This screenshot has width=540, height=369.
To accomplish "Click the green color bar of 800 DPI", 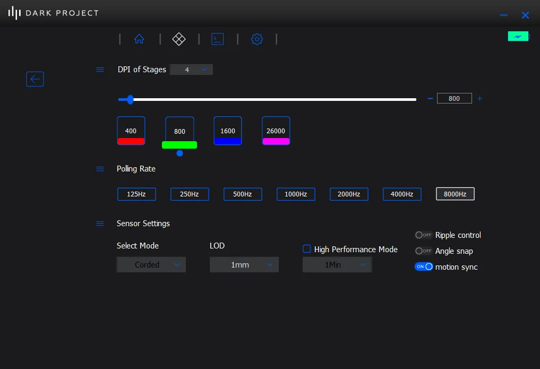I will coord(179,145).
